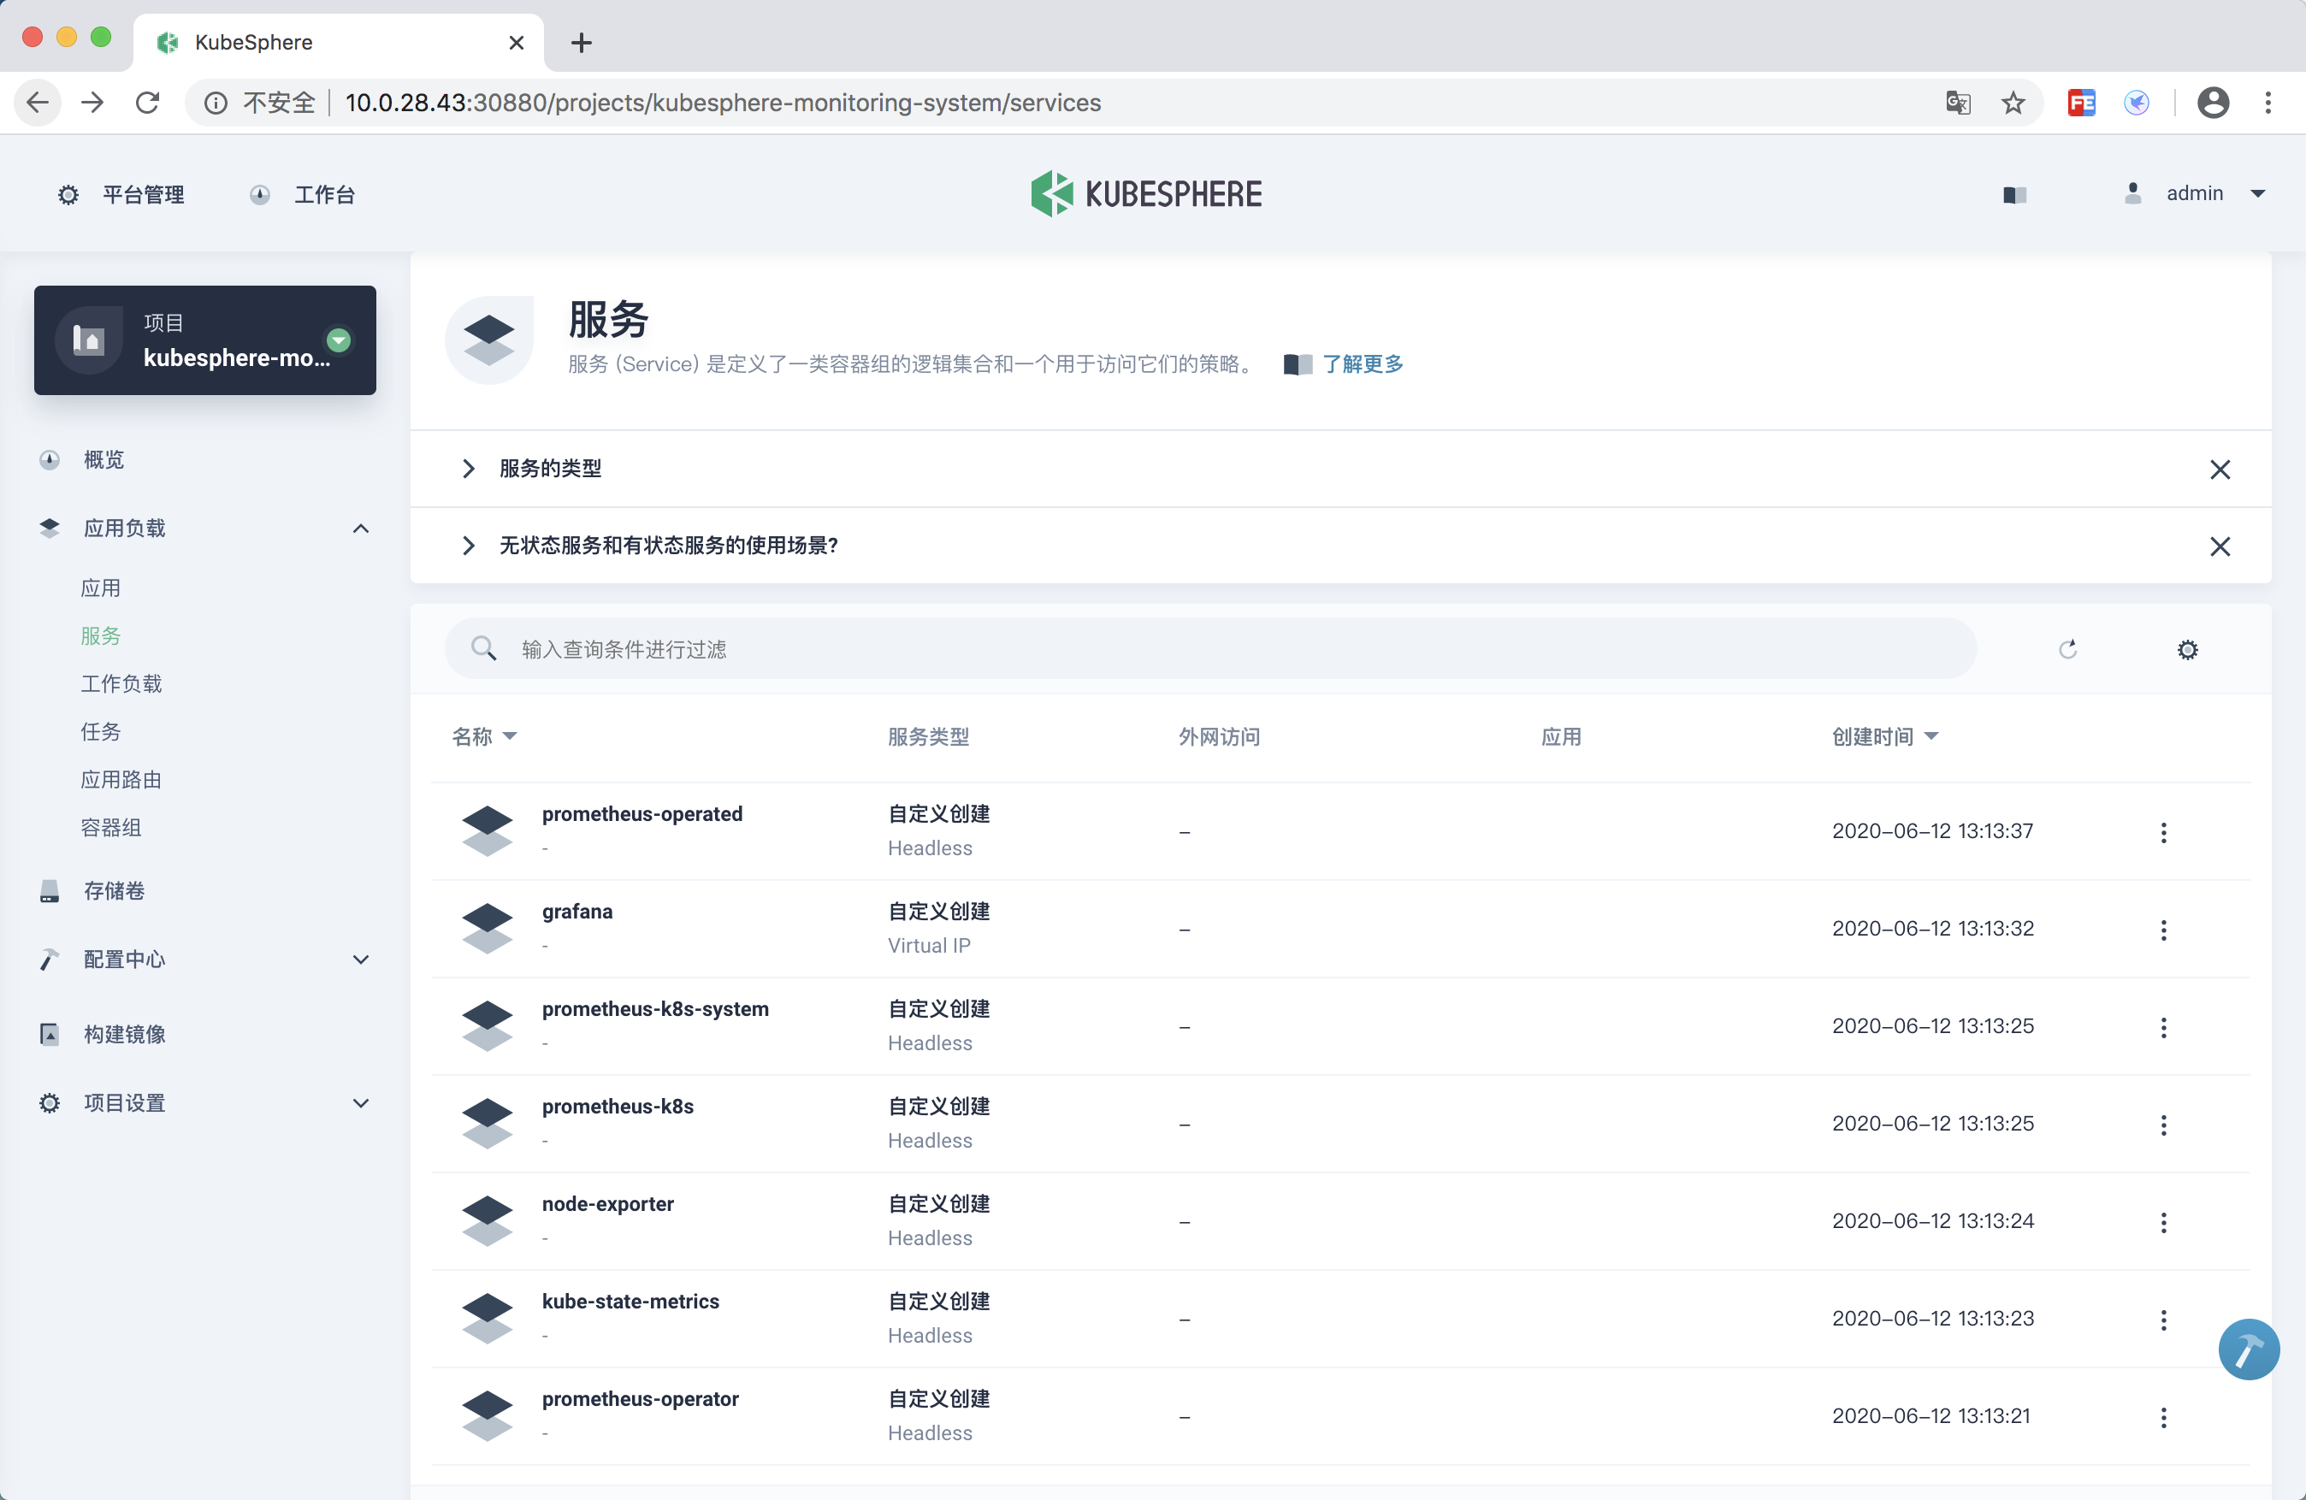Open table column settings gear icon

tap(2187, 649)
